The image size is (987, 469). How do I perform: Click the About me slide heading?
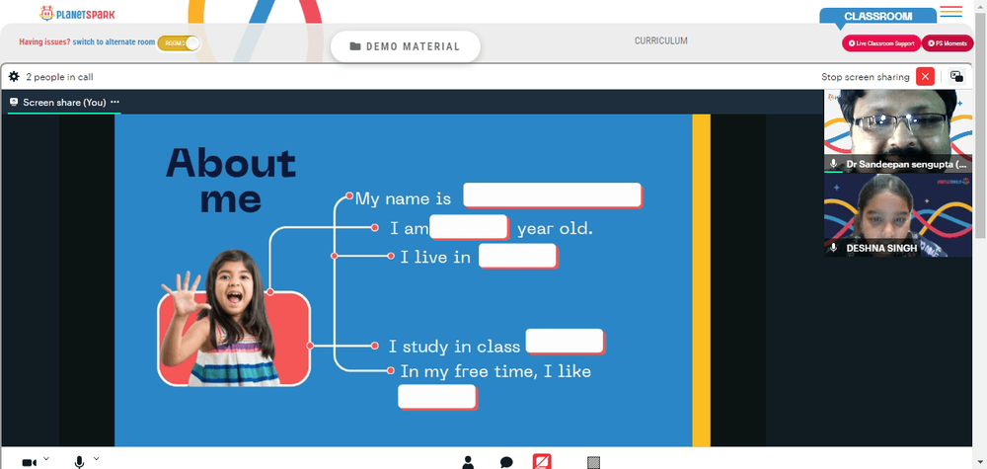click(230, 181)
